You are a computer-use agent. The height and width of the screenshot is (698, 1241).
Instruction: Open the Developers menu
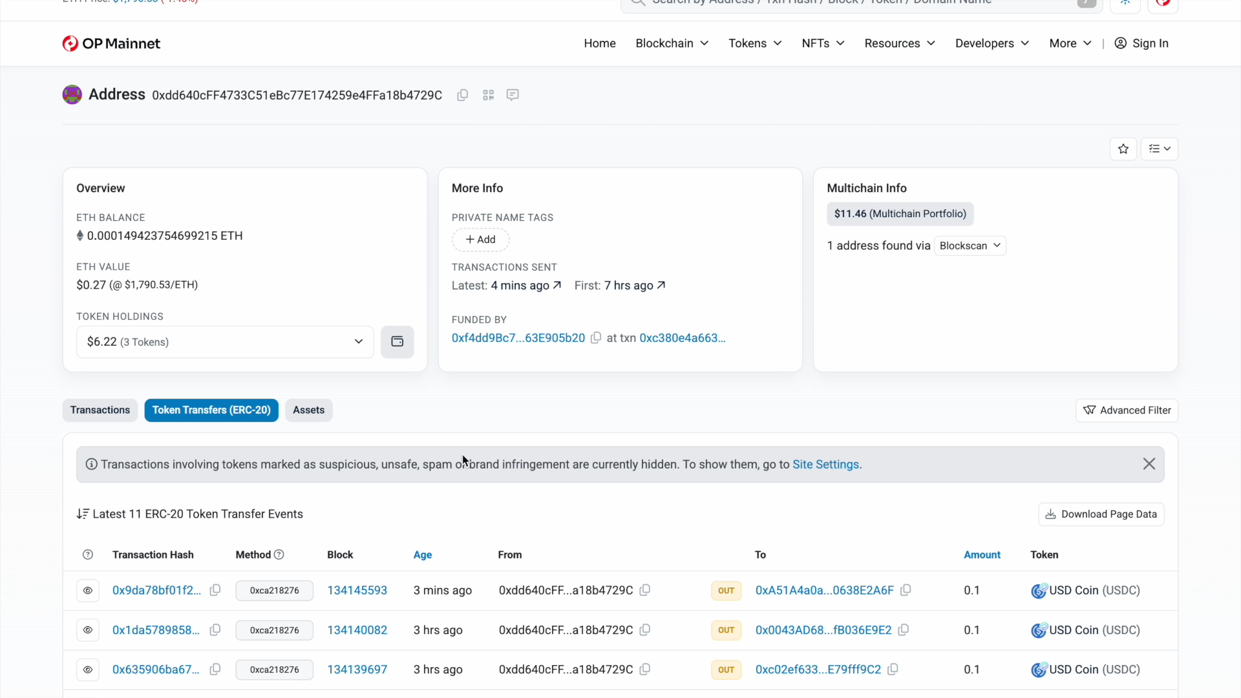pos(992,43)
